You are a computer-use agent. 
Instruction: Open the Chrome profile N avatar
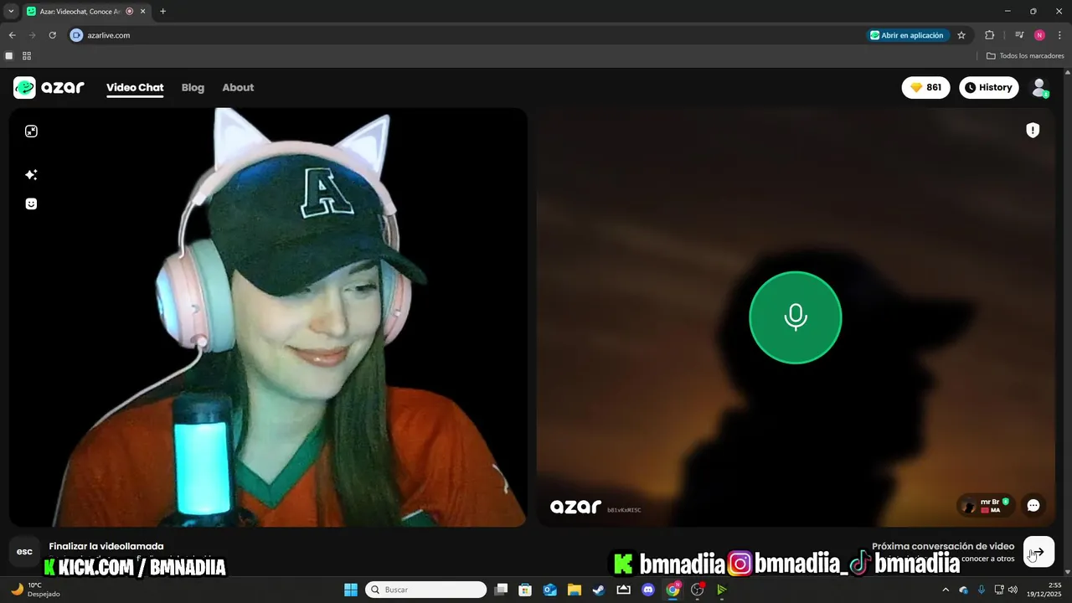pos(1039,35)
